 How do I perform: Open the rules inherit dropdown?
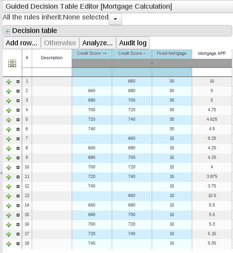click(x=115, y=19)
